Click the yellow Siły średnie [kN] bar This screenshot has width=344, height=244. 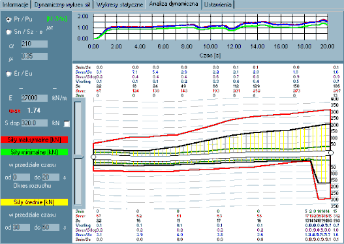pyautogui.click(x=34, y=202)
